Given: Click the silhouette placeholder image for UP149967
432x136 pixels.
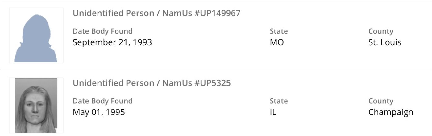Looking at the screenshot, I should tap(36, 36).
